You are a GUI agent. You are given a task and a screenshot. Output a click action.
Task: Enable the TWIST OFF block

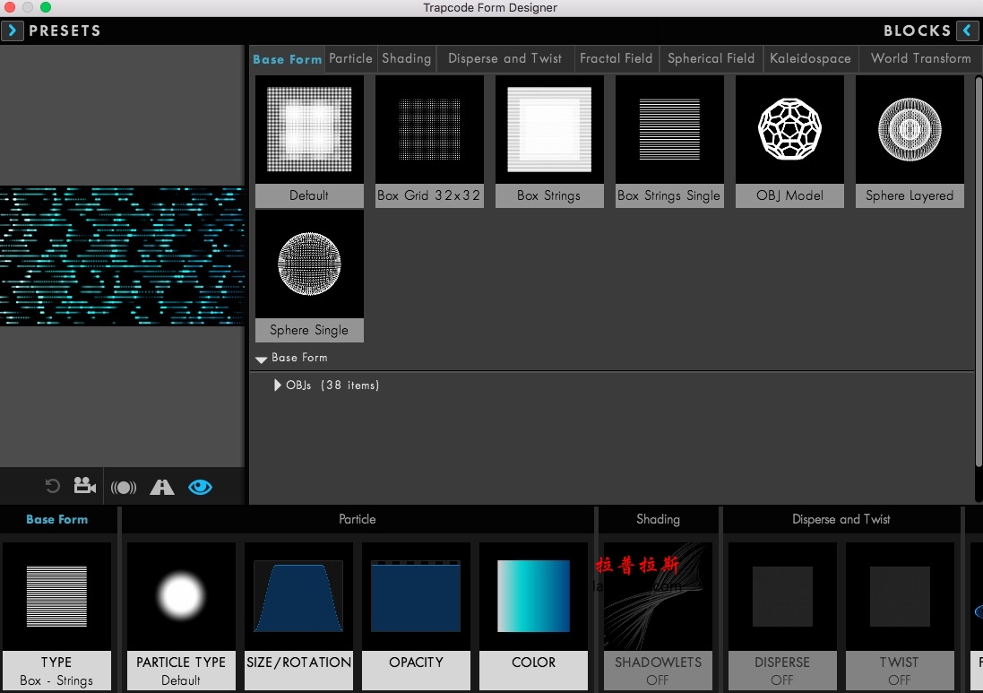tap(900, 616)
